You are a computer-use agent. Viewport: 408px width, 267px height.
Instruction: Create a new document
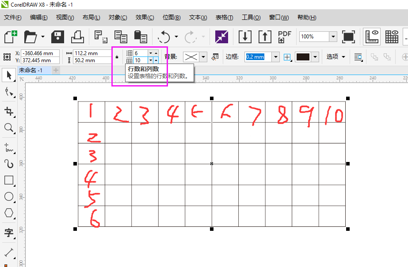pyautogui.click(x=11, y=37)
